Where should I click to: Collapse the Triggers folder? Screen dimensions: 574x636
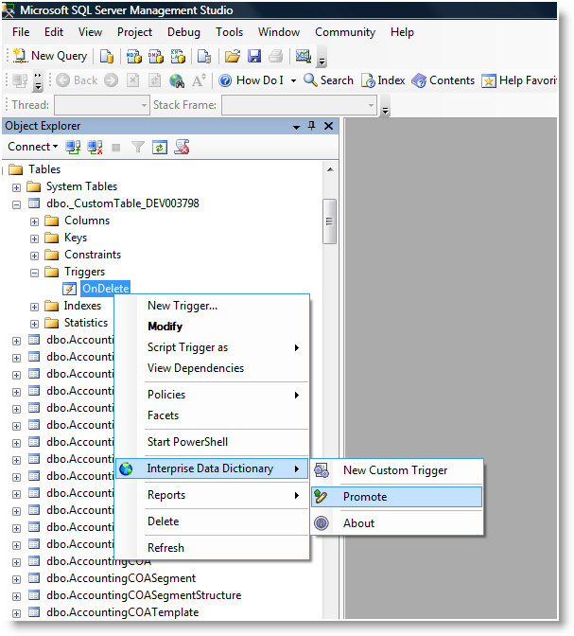click(x=34, y=273)
